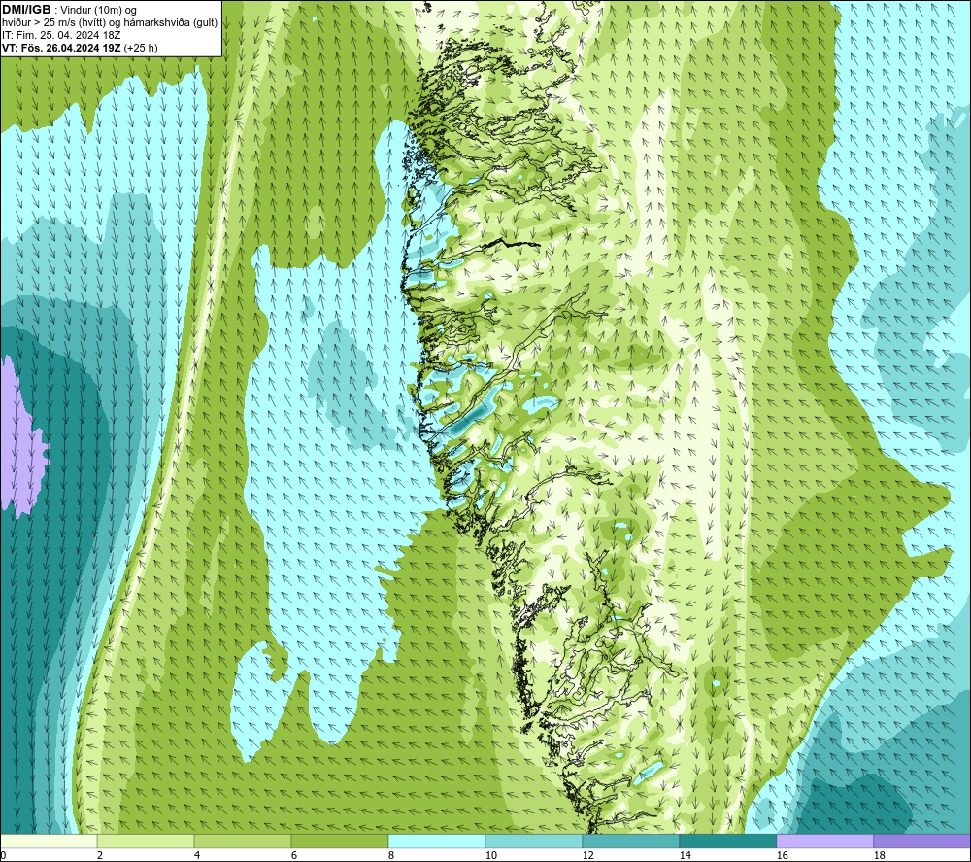Screen dimensions: 971x862
Task: Click the 0–2 m/s pale legend swatch
Action: [49, 841]
